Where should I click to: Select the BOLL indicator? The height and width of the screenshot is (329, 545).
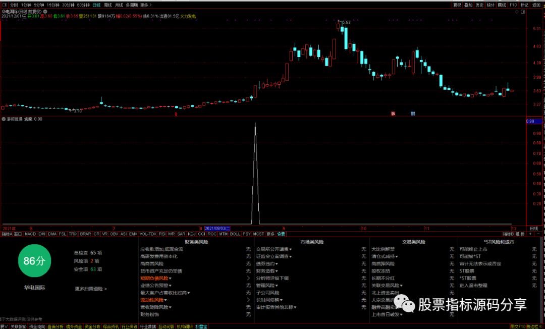point(235,234)
